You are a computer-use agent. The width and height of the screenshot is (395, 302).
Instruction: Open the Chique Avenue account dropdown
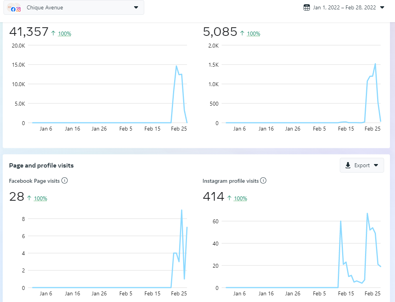[74, 7]
